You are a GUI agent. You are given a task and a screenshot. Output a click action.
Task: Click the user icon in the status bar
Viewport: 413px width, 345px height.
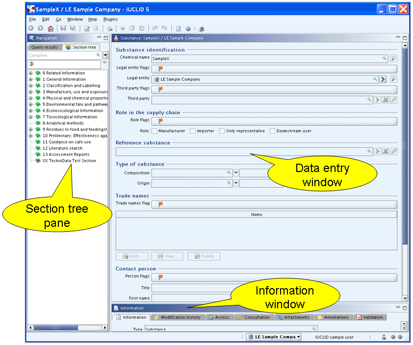pyautogui.click(x=384, y=337)
